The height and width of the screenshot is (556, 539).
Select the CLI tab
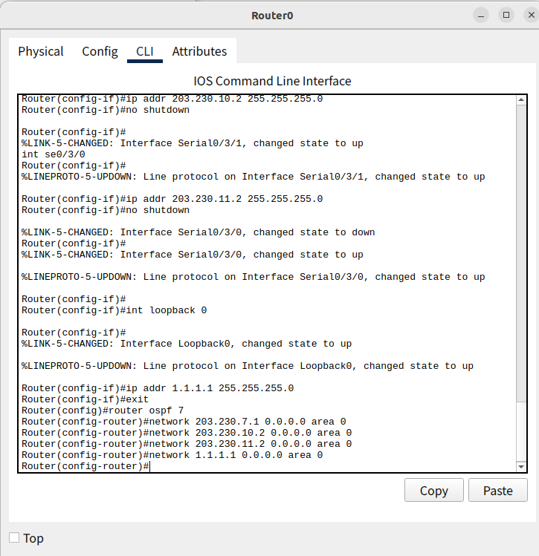pyautogui.click(x=145, y=51)
